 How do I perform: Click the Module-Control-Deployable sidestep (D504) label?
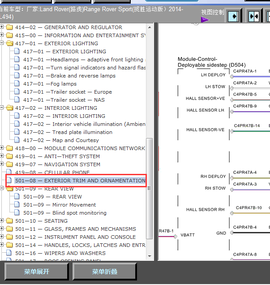pyautogui.click(x=212, y=62)
